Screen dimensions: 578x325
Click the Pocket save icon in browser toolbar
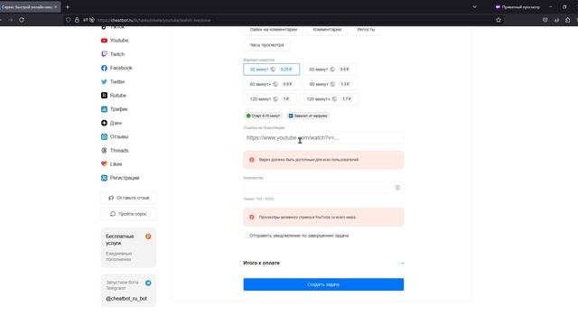pos(545,20)
